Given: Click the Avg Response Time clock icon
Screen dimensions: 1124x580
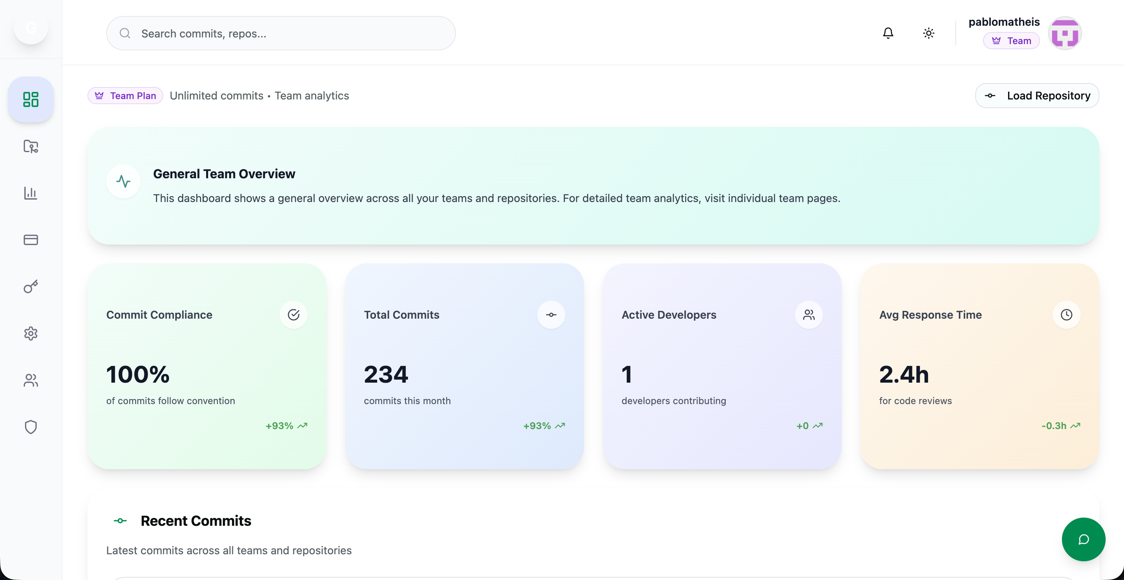Looking at the screenshot, I should pos(1066,315).
